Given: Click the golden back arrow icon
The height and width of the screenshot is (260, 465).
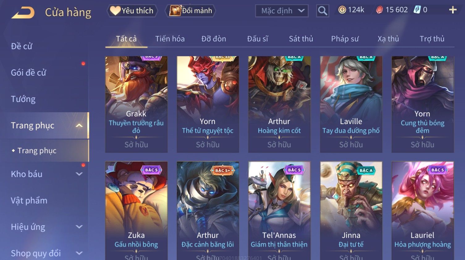Looking at the screenshot, I should click(x=23, y=12).
